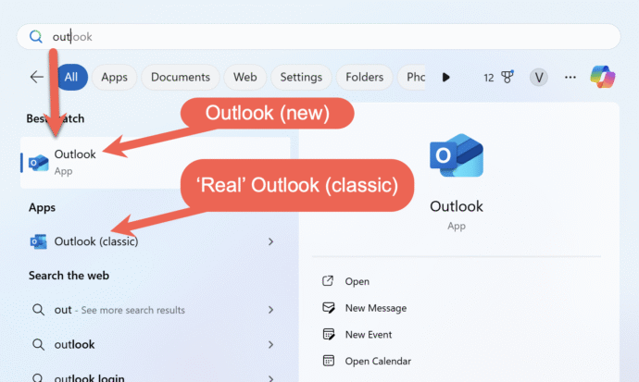
Task: Show more filters with the play arrow
Action: (x=445, y=78)
